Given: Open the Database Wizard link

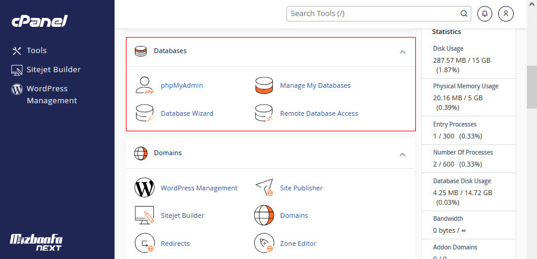Looking at the screenshot, I should (x=187, y=113).
